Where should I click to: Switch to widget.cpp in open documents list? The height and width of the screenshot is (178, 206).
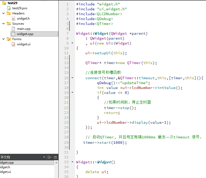click(27, 163)
